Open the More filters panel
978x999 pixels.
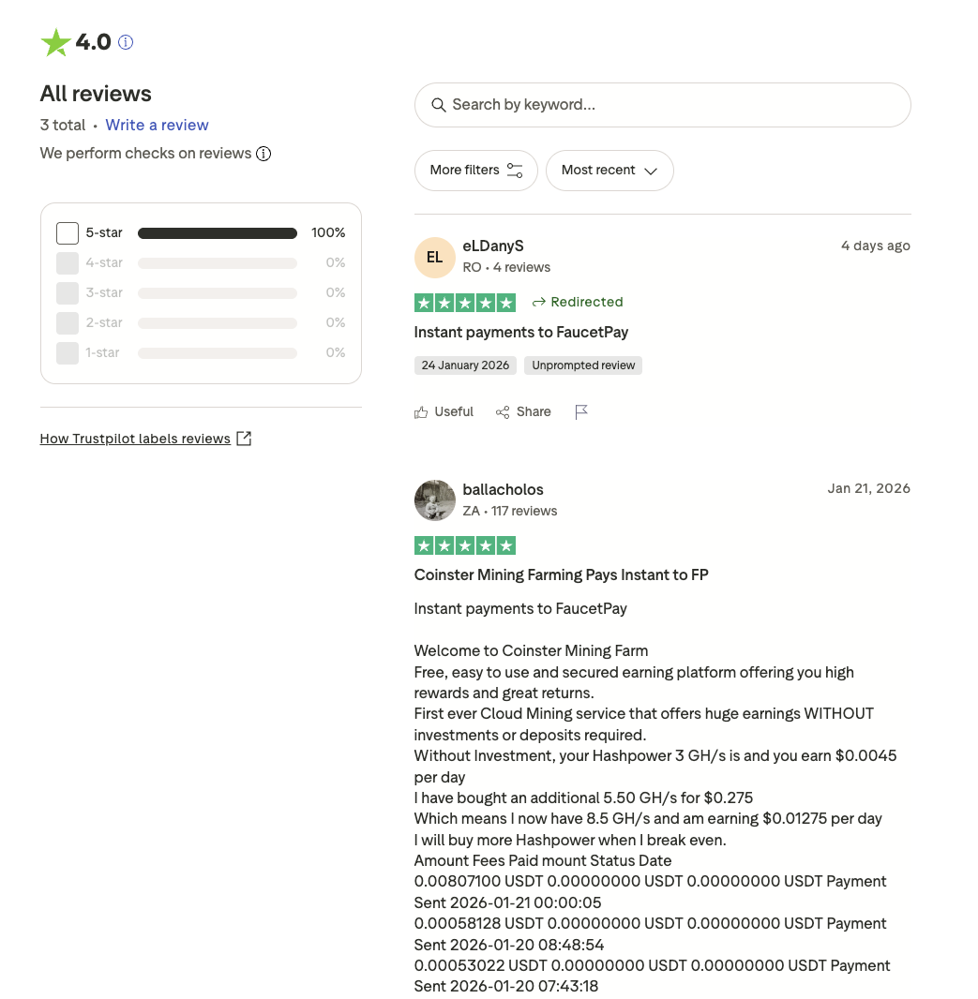coord(475,171)
